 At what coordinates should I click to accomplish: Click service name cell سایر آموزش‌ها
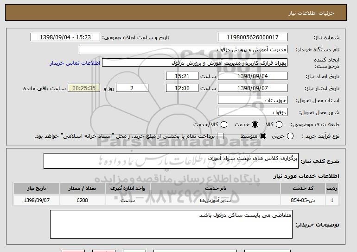[216, 200]
